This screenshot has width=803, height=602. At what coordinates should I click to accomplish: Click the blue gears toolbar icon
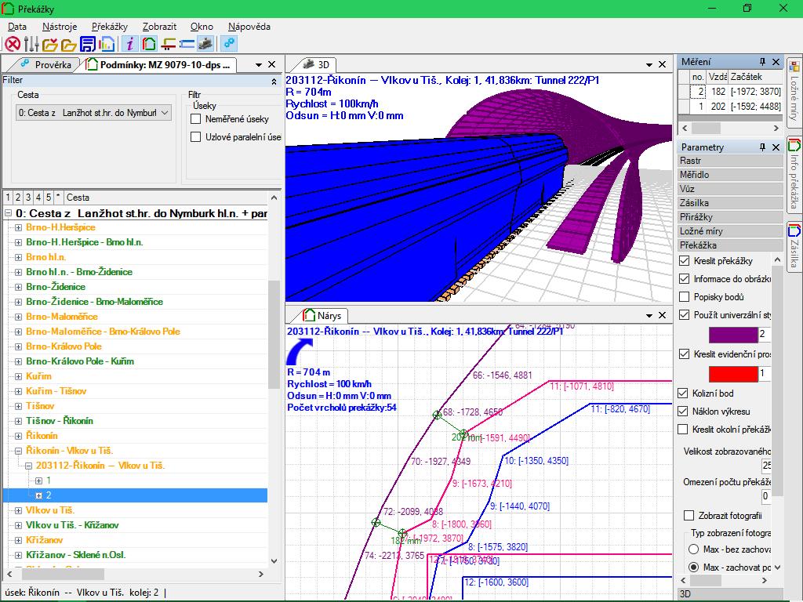[230, 45]
